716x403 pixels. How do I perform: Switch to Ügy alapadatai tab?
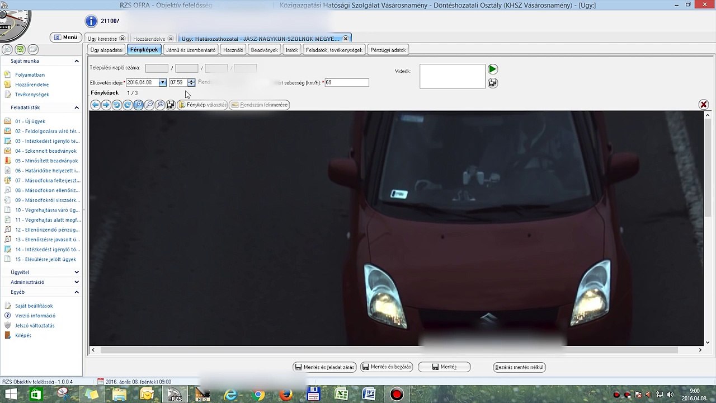[106, 50]
